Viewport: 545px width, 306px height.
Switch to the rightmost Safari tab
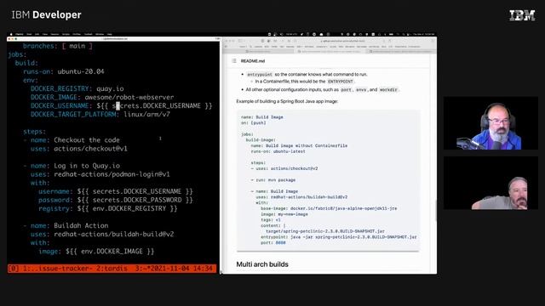(401, 51)
